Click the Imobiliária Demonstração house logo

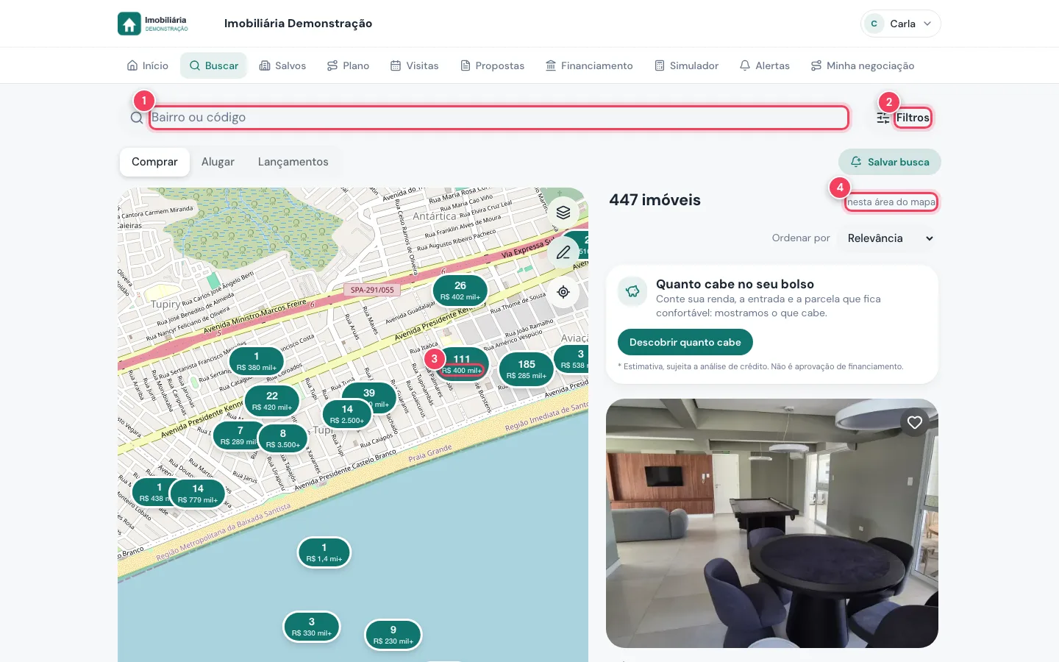point(153,24)
